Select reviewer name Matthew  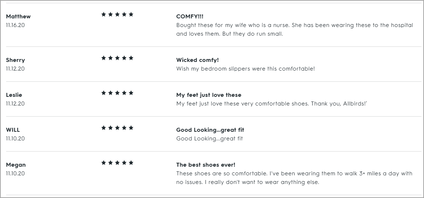[x=18, y=17]
